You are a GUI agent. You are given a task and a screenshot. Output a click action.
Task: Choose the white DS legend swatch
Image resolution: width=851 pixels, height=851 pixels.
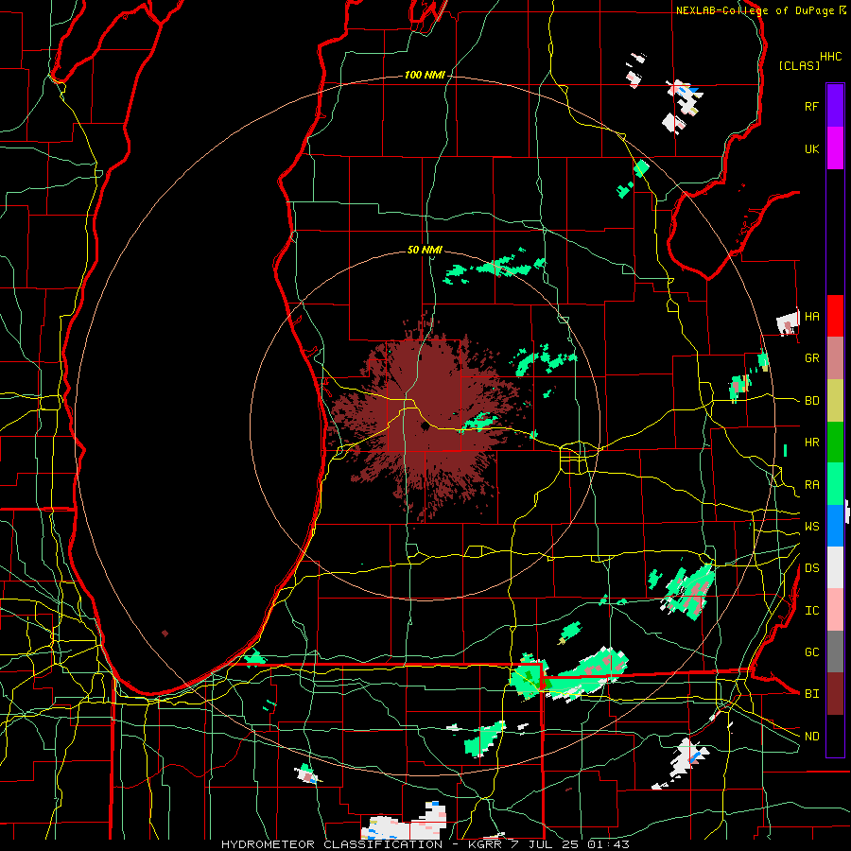click(x=835, y=567)
